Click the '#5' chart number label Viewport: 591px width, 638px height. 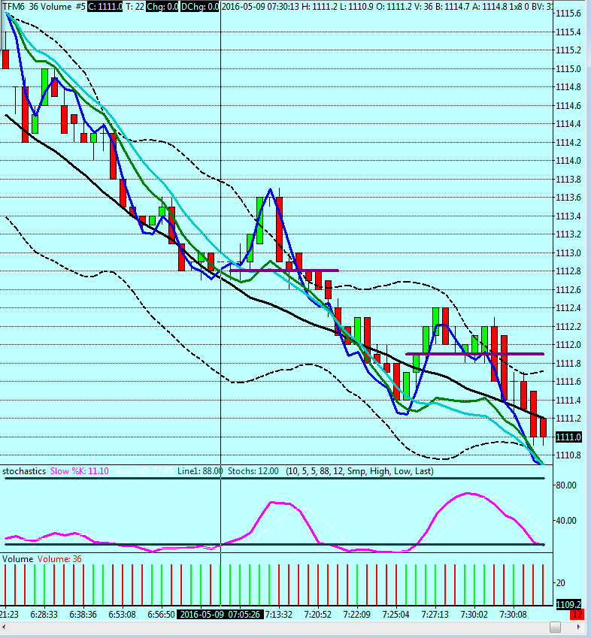(81, 7)
